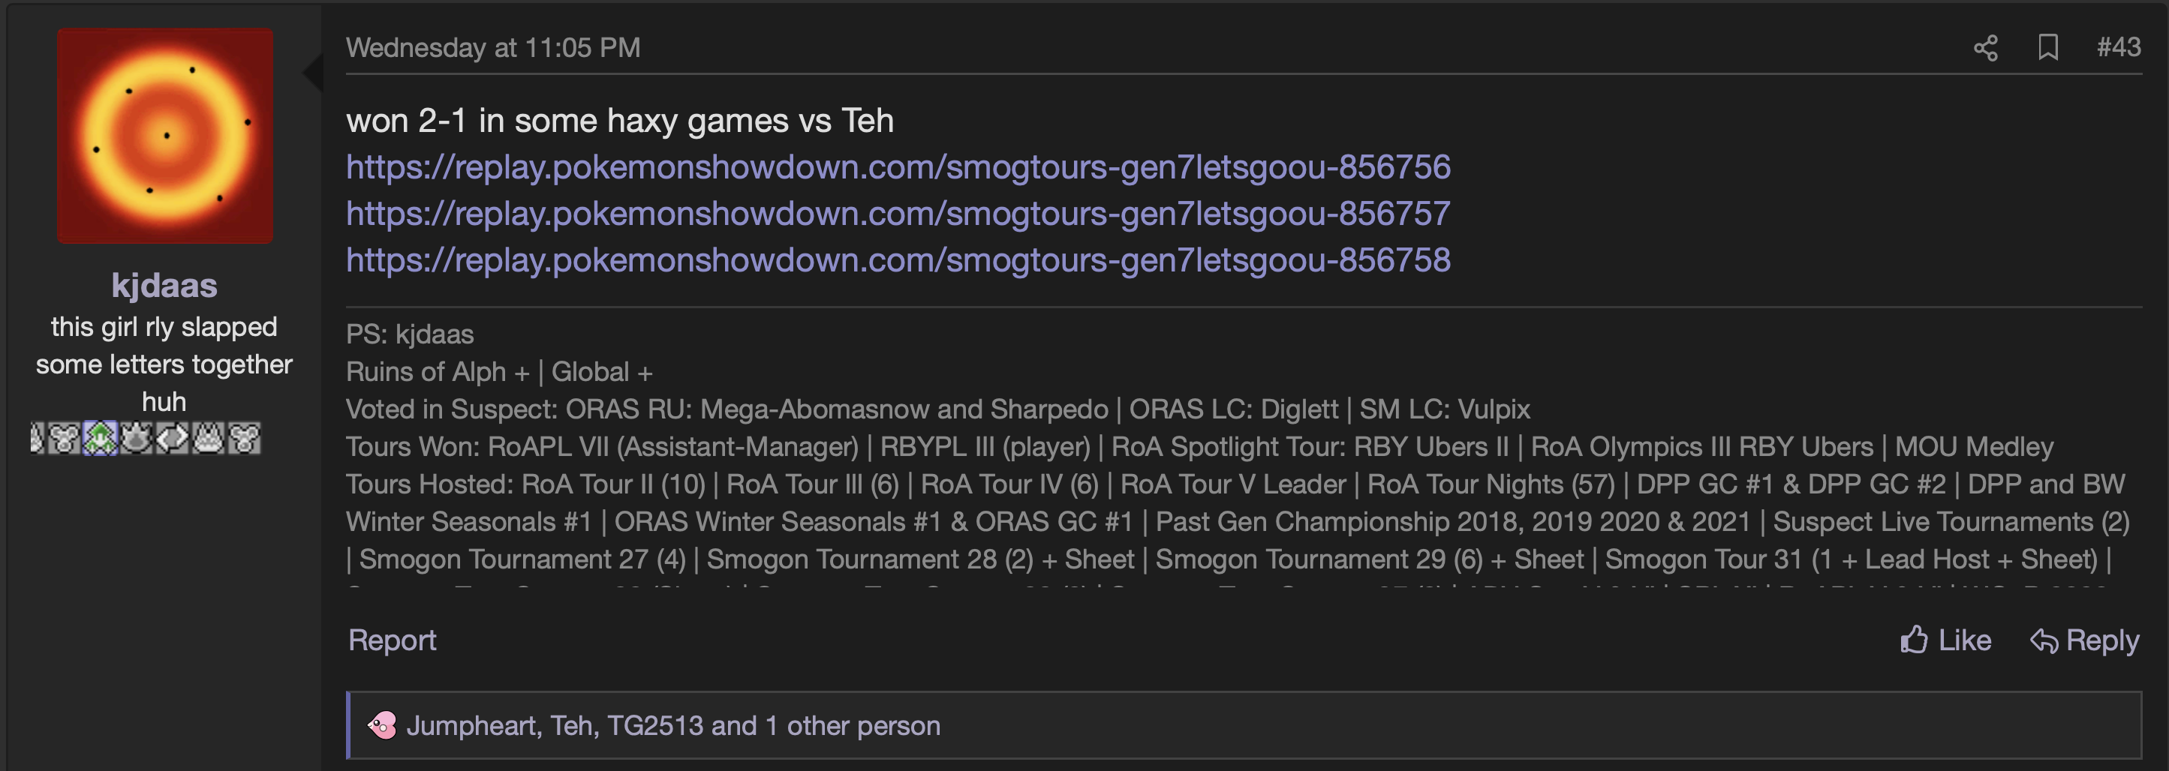Click the Wednesday at 11:05 PM timestamp

[x=493, y=47]
